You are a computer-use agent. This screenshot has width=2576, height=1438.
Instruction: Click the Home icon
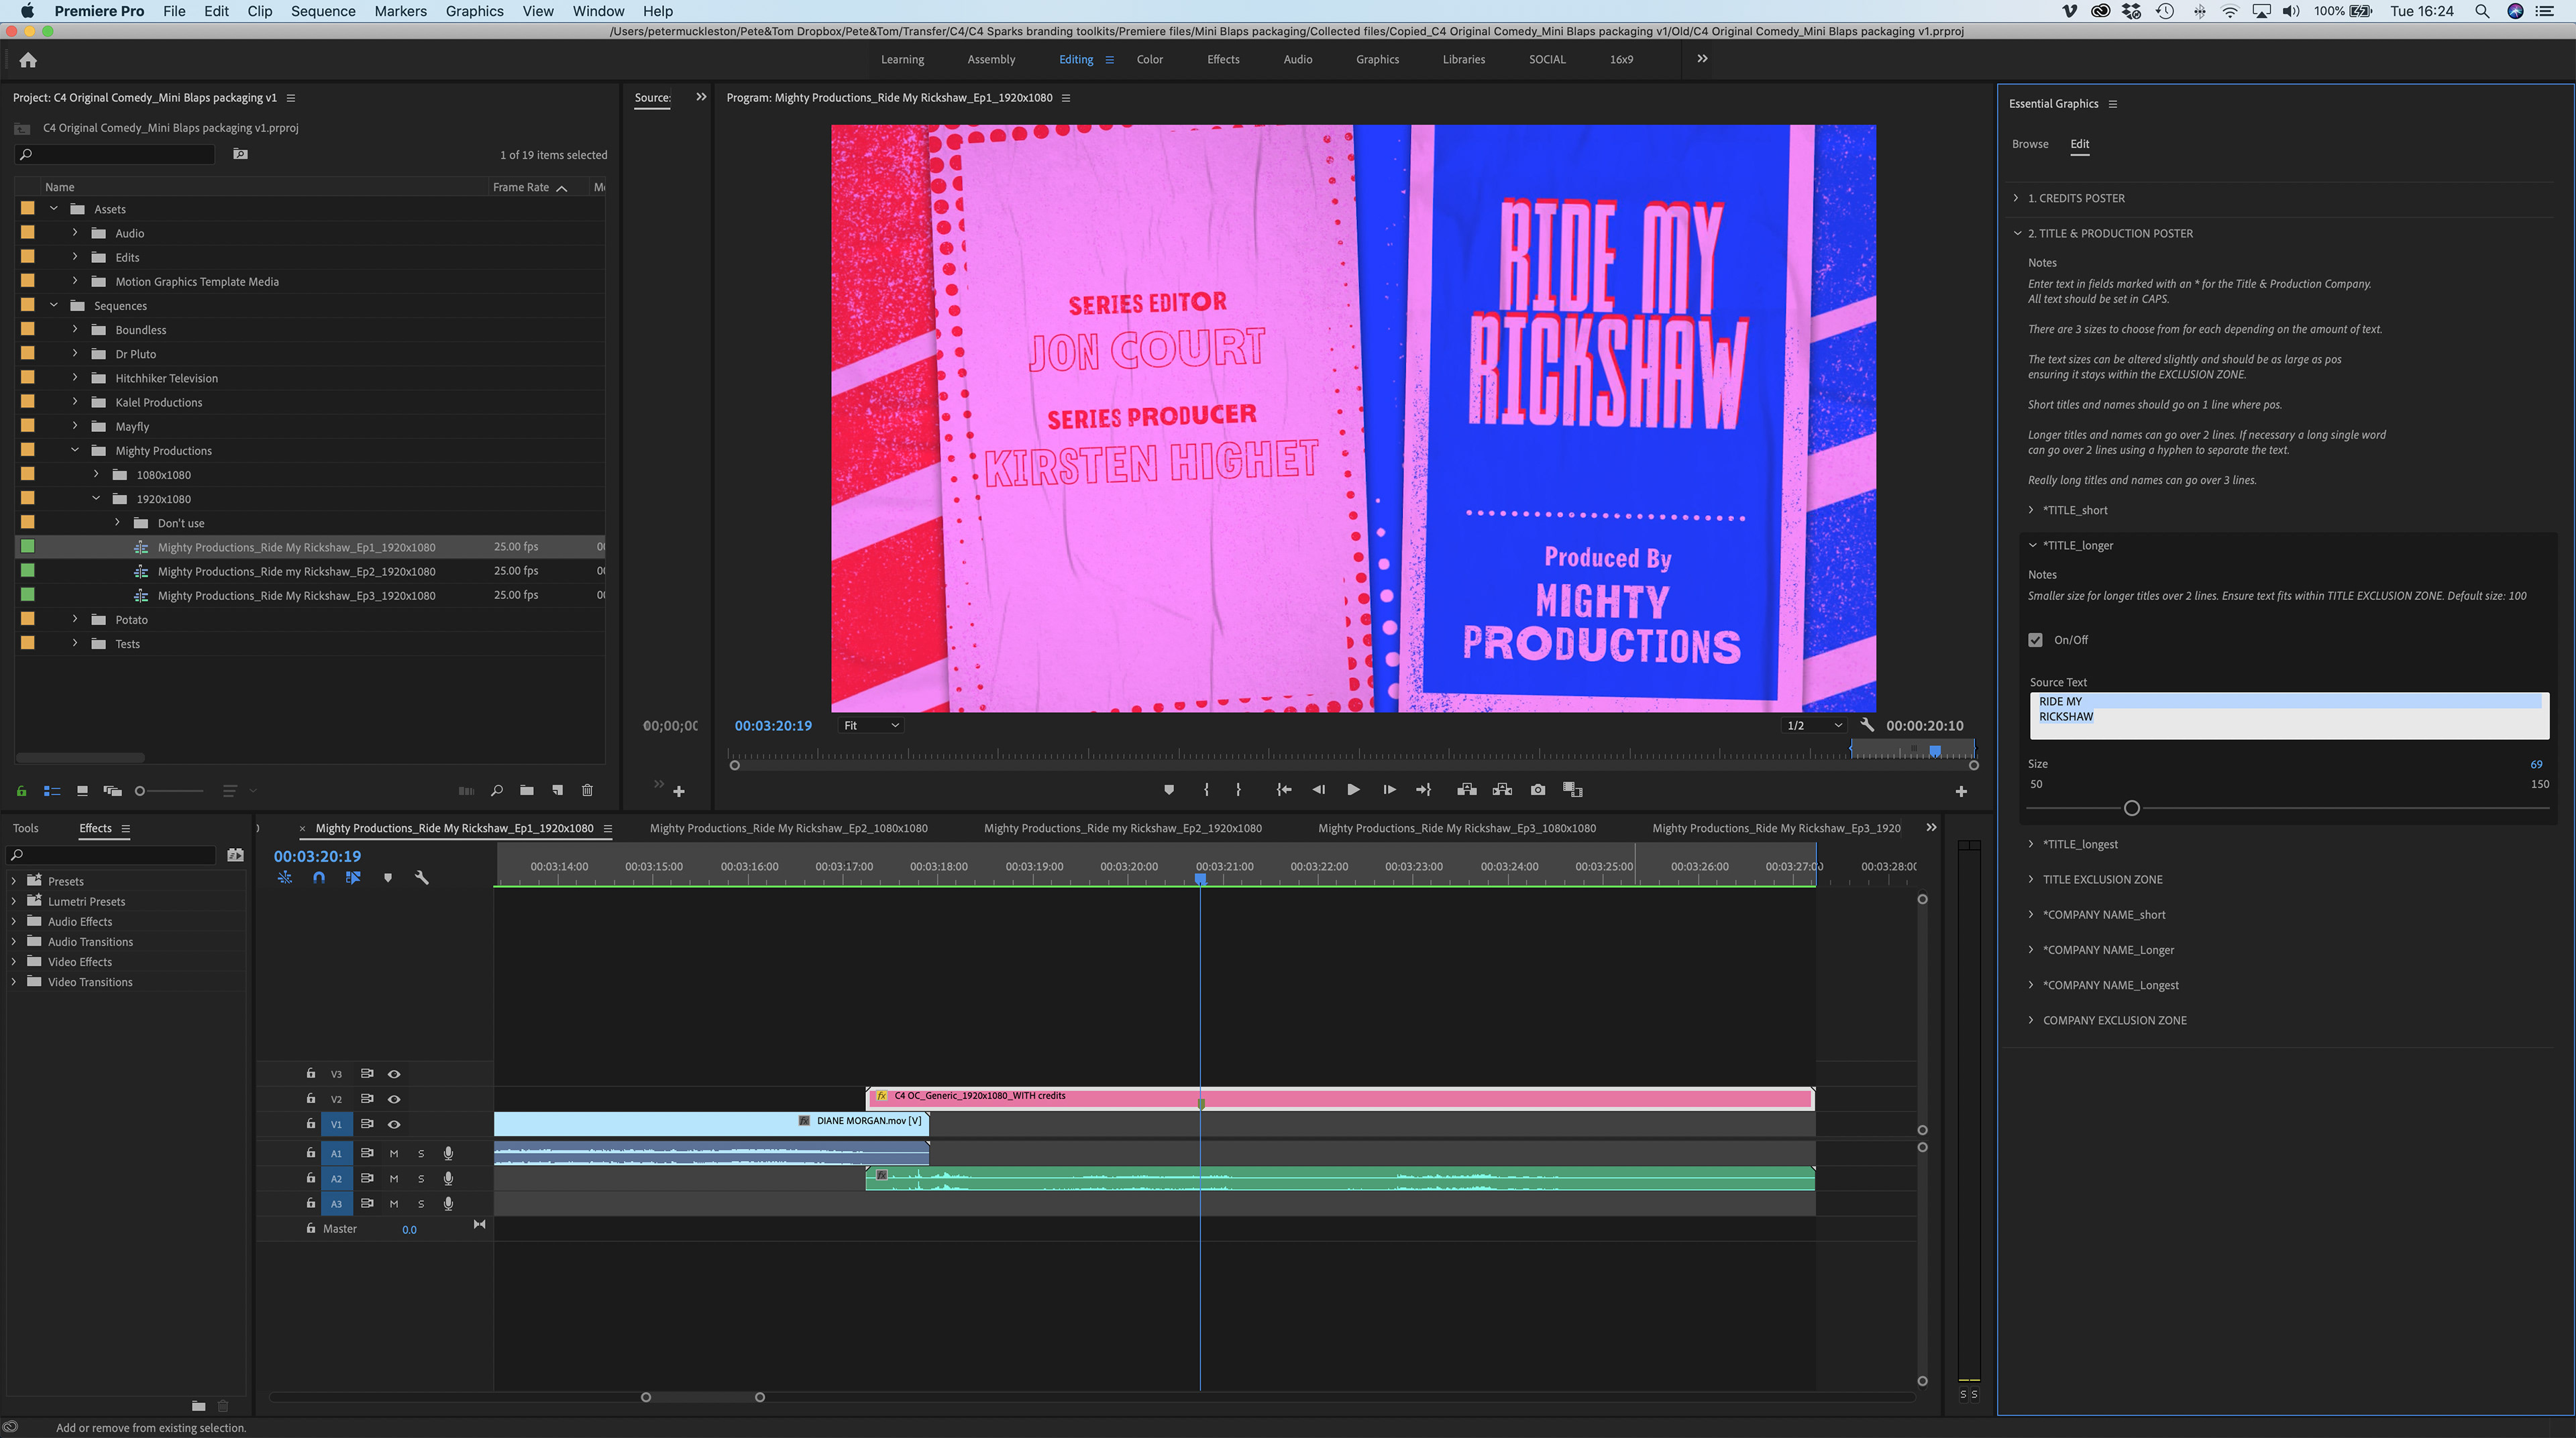pos(28,60)
